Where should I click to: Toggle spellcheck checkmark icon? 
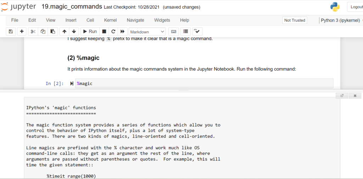point(197,31)
